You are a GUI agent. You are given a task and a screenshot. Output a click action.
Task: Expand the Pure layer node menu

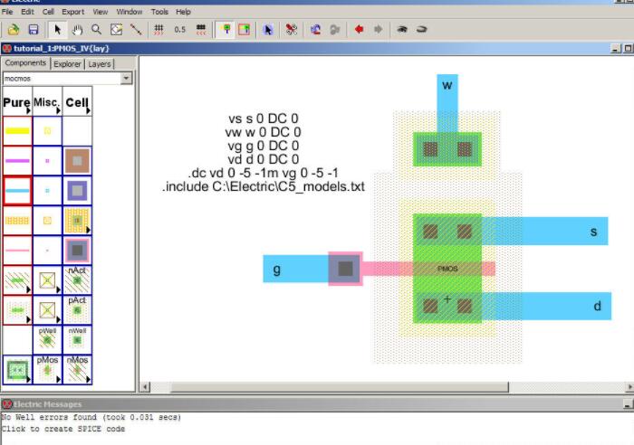tap(17, 104)
